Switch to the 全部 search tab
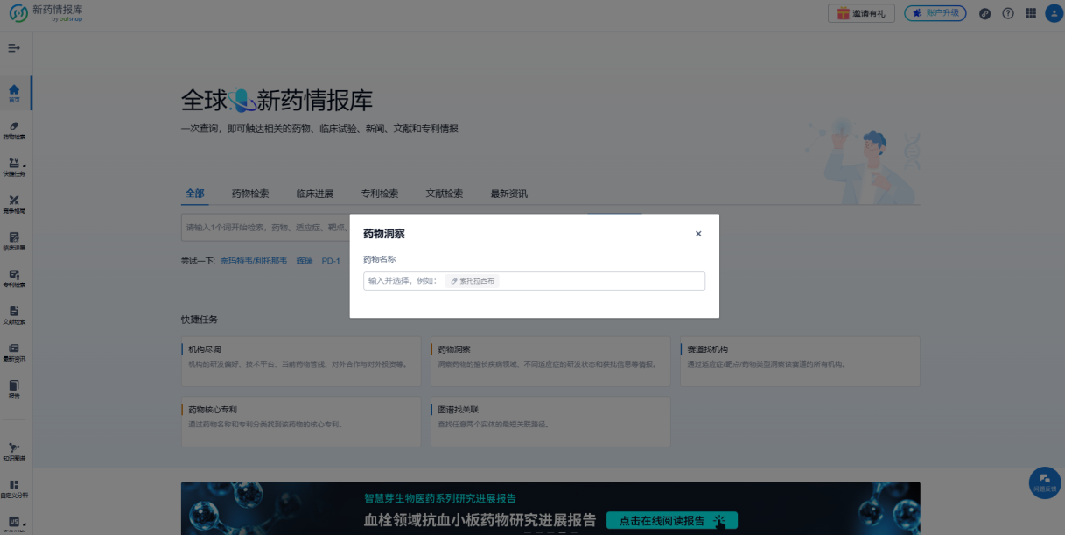This screenshot has height=535, width=1065. click(x=194, y=194)
